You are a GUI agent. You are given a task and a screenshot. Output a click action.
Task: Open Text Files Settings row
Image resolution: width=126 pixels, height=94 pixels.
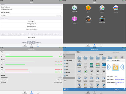[x=31, y=12]
